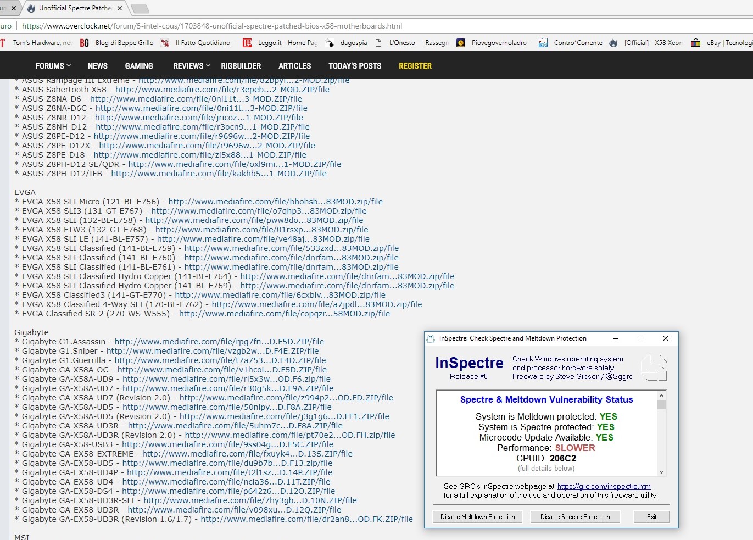Open EVGA Classified SR-2 download link
The width and height of the screenshot is (753, 540).
click(285, 314)
